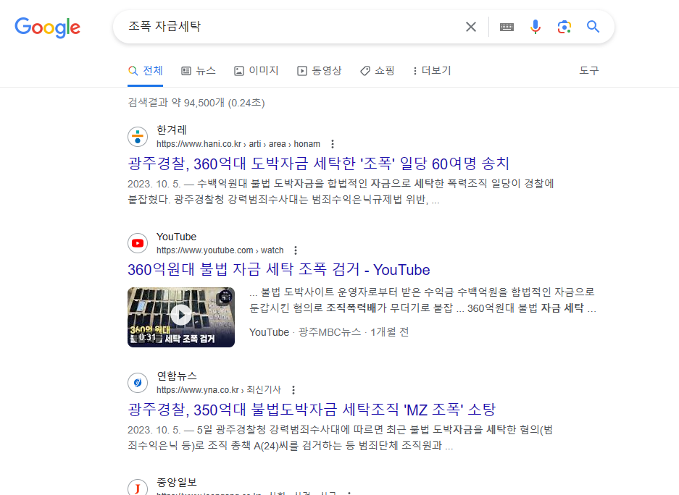Open the on-screen keyboard input tool

507,27
